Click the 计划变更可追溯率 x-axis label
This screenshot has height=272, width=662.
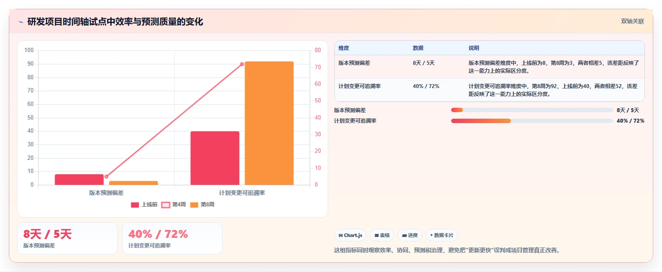pos(242,193)
